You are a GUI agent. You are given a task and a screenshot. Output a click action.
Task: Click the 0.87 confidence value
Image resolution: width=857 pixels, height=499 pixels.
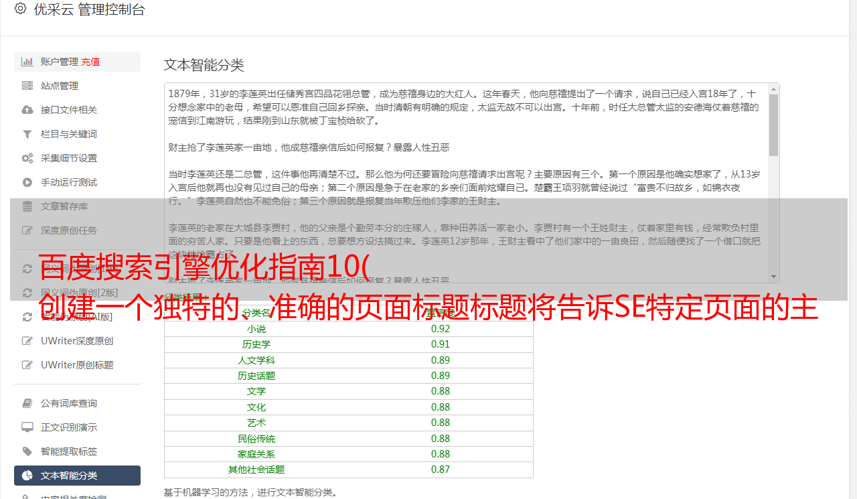tap(441, 470)
